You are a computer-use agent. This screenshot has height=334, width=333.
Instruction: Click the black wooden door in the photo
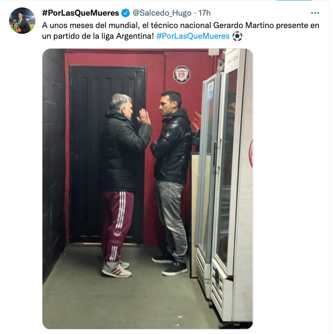[x=107, y=155]
